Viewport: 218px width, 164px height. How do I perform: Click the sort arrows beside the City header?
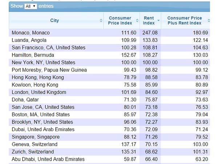pyautogui.click(x=101, y=21)
